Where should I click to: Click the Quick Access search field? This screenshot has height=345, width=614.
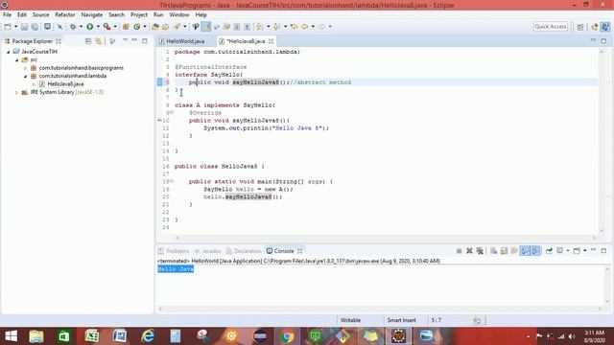[x=550, y=27]
